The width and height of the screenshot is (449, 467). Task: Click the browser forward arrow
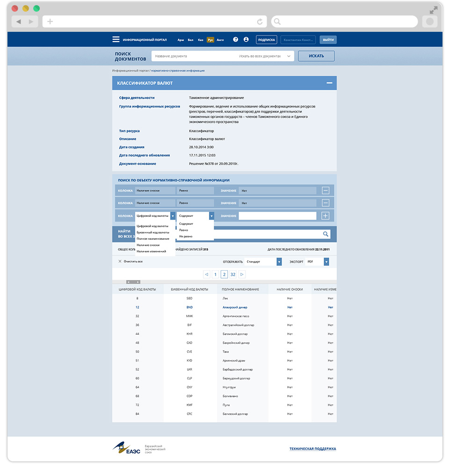coord(31,22)
